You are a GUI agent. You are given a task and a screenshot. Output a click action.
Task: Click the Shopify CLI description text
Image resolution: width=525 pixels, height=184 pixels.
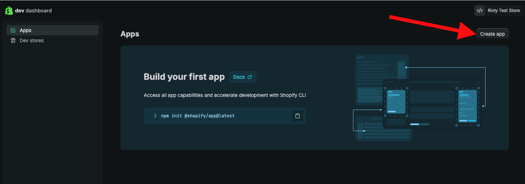pos(225,95)
